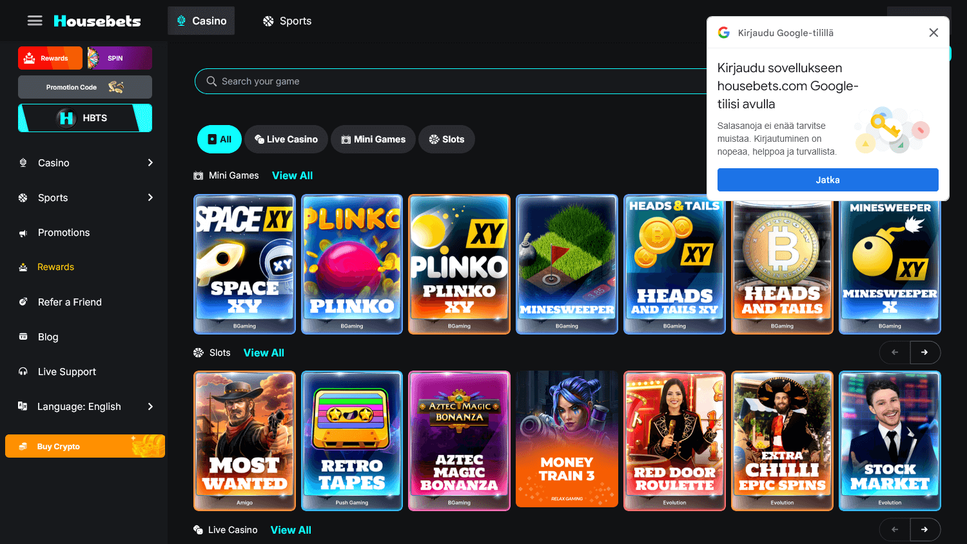Click the Housebets logo
The width and height of the screenshot is (967, 544).
97,21
